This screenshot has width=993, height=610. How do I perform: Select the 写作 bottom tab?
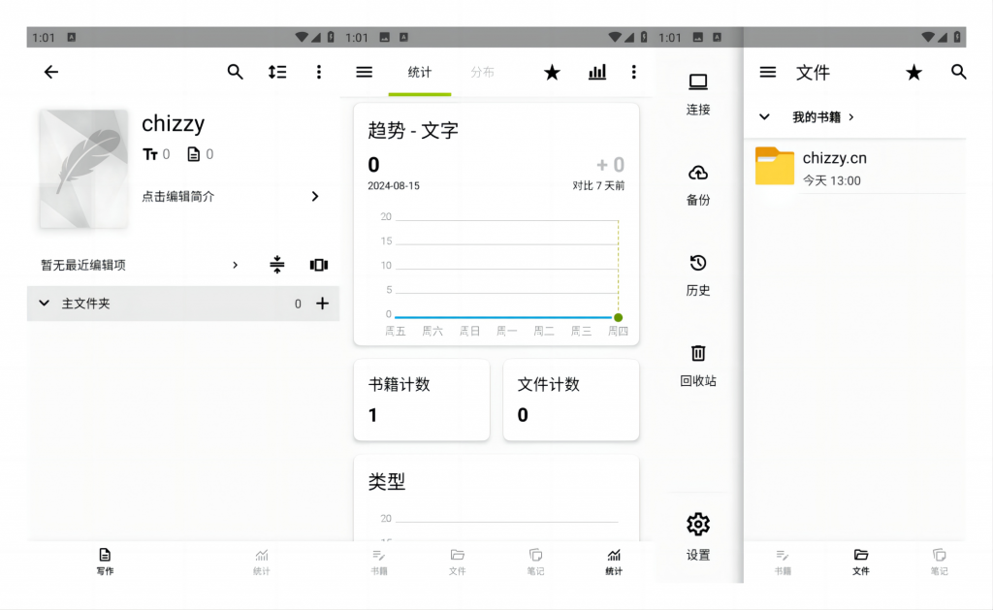click(105, 562)
